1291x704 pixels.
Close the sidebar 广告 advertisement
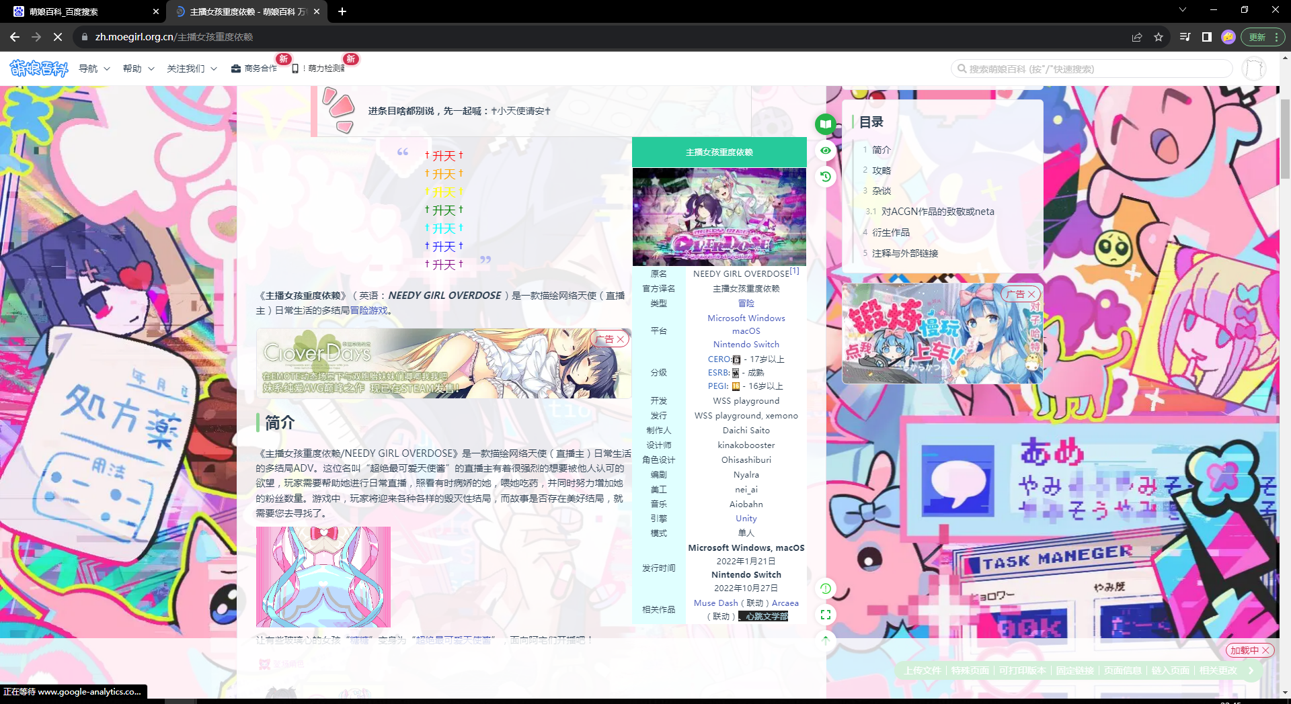[x=1031, y=294]
